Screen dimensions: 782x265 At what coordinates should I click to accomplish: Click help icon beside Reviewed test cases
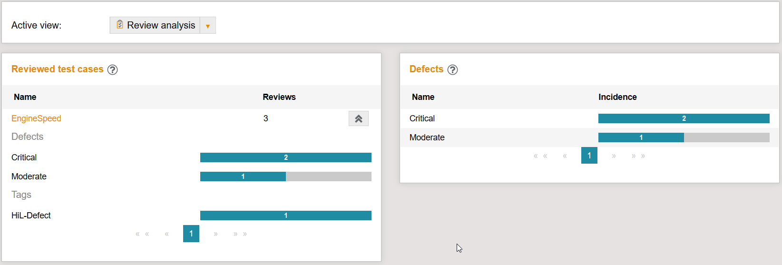[x=112, y=70]
